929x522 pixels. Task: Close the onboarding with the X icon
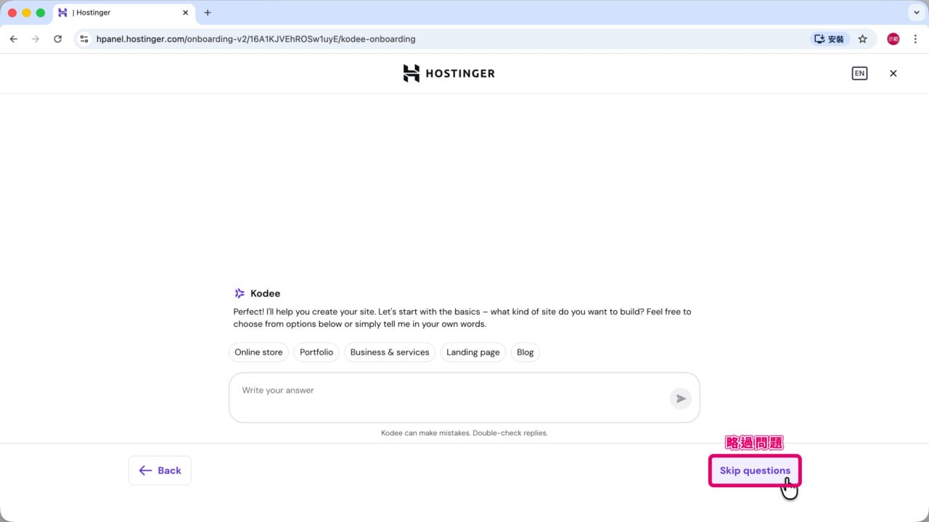(x=893, y=73)
